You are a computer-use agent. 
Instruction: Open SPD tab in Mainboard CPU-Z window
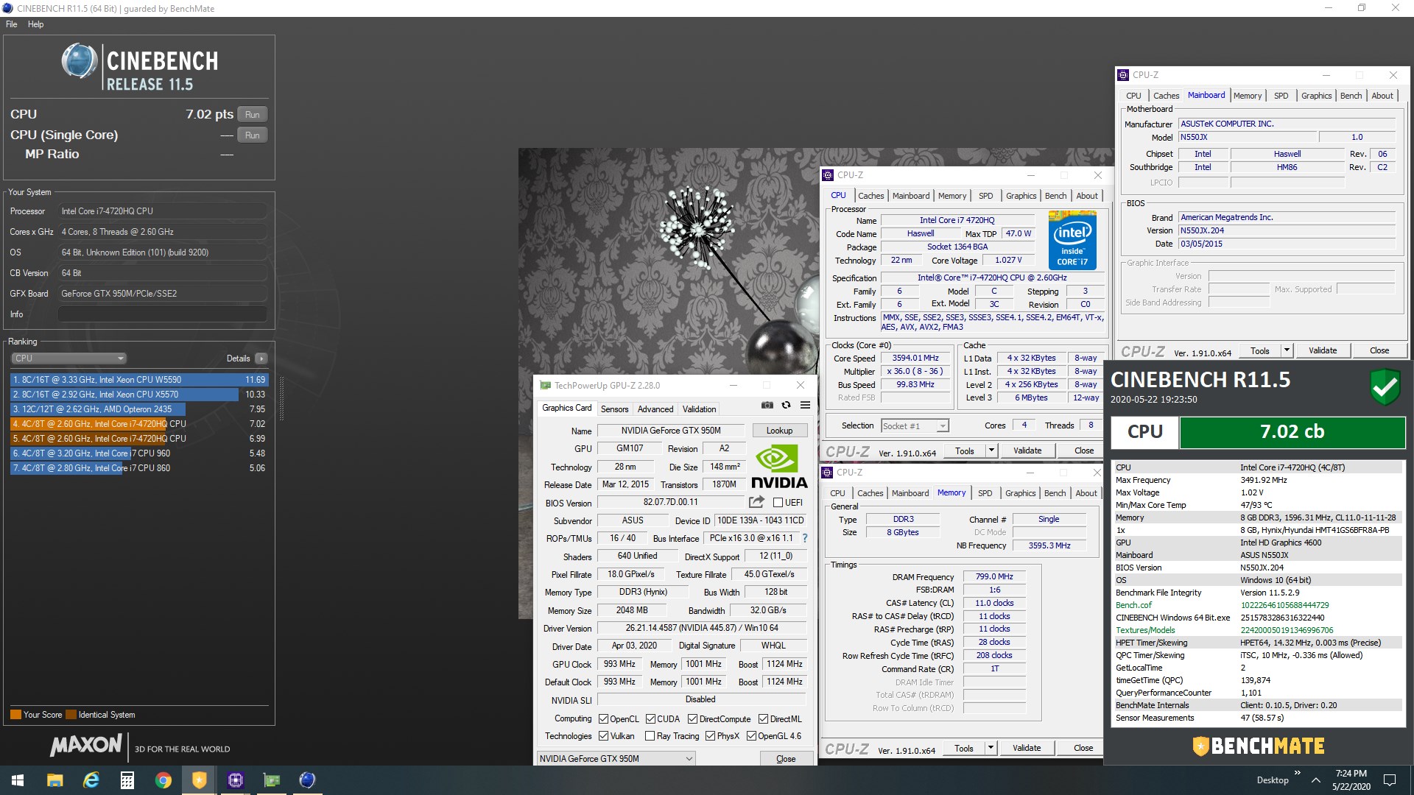click(1281, 96)
